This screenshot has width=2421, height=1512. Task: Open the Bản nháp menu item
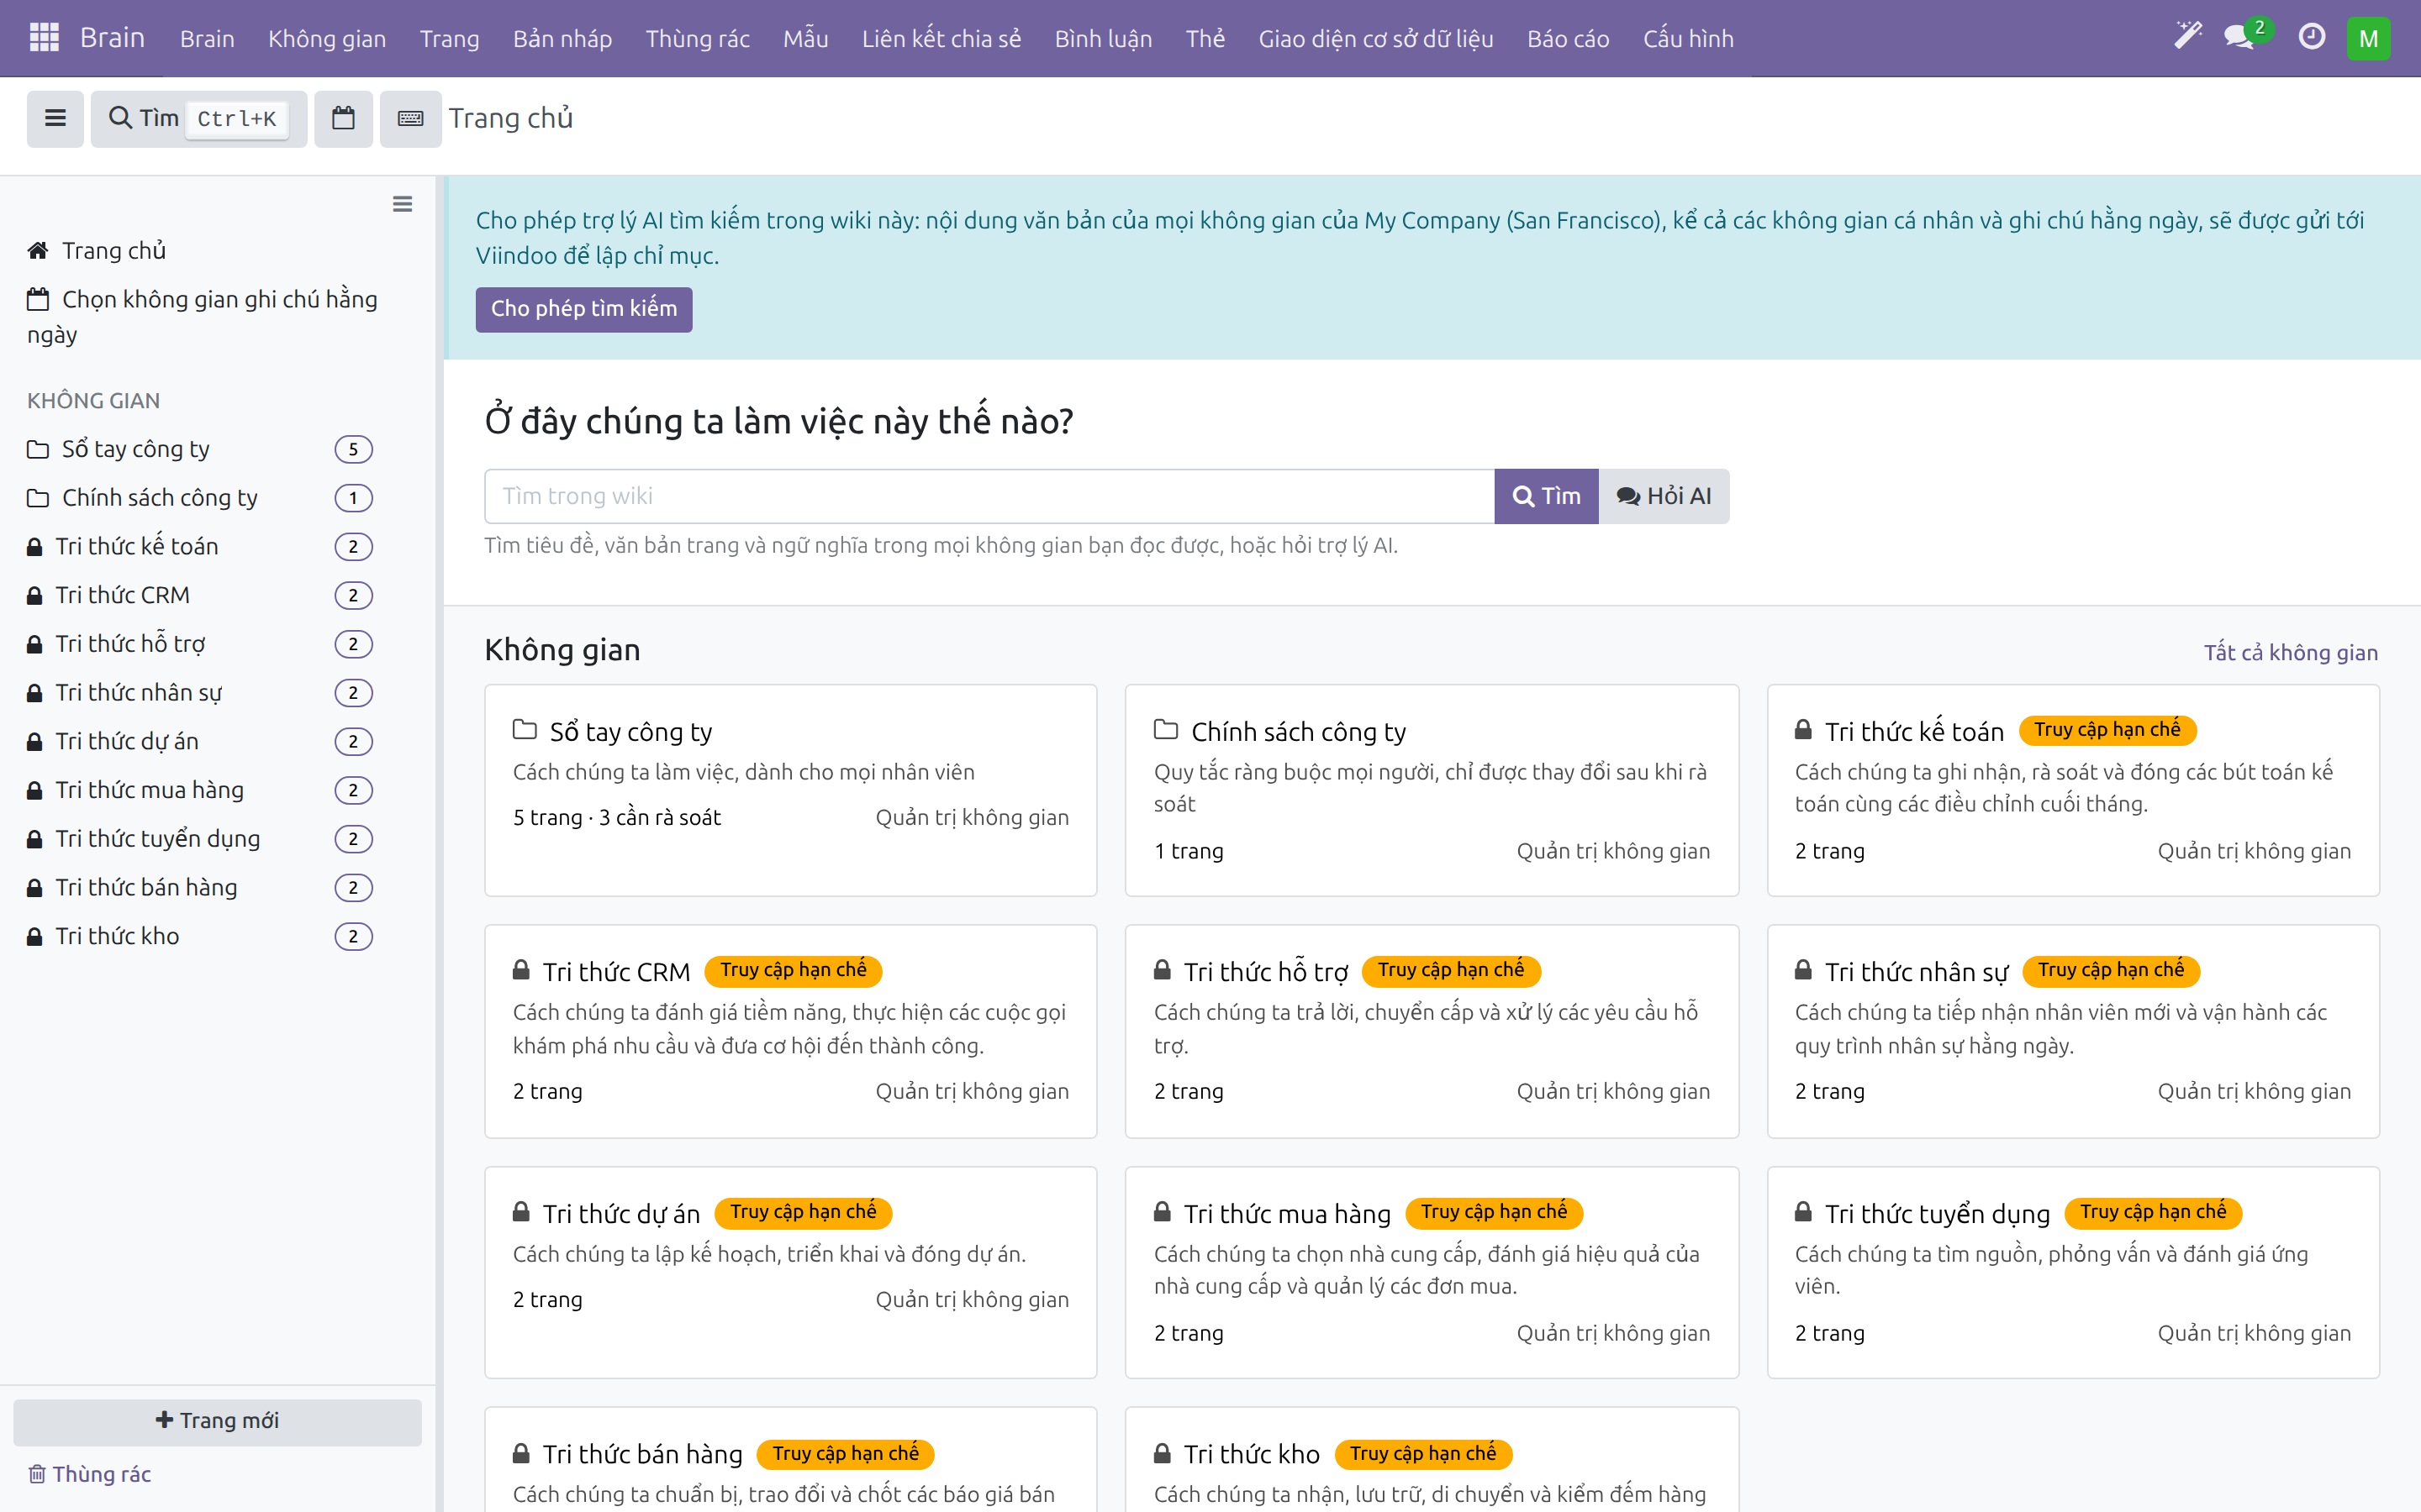point(562,38)
